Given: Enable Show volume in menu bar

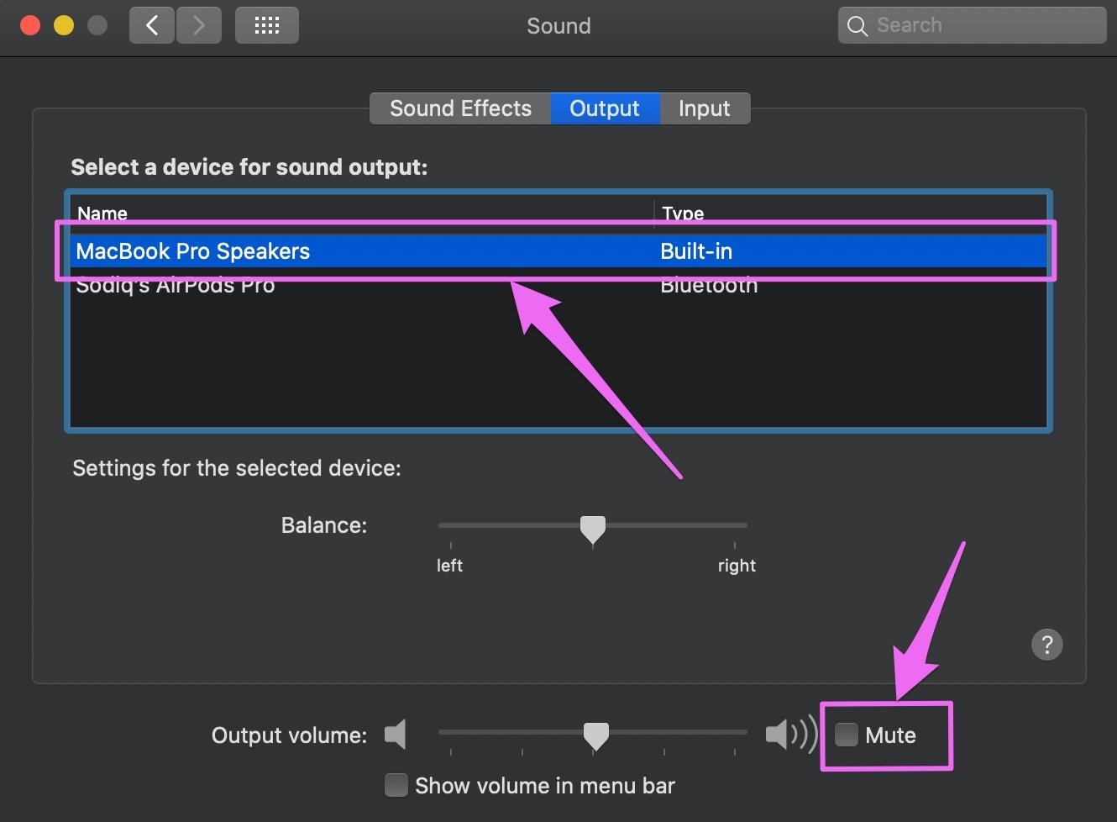Looking at the screenshot, I should pyautogui.click(x=396, y=785).
